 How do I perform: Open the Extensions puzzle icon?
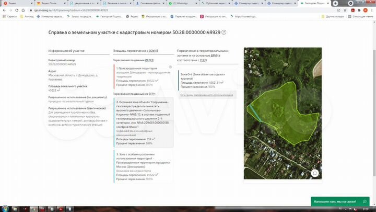[x=359, y=10]
